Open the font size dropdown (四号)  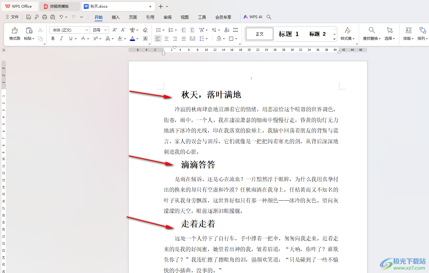pos(106,30)
